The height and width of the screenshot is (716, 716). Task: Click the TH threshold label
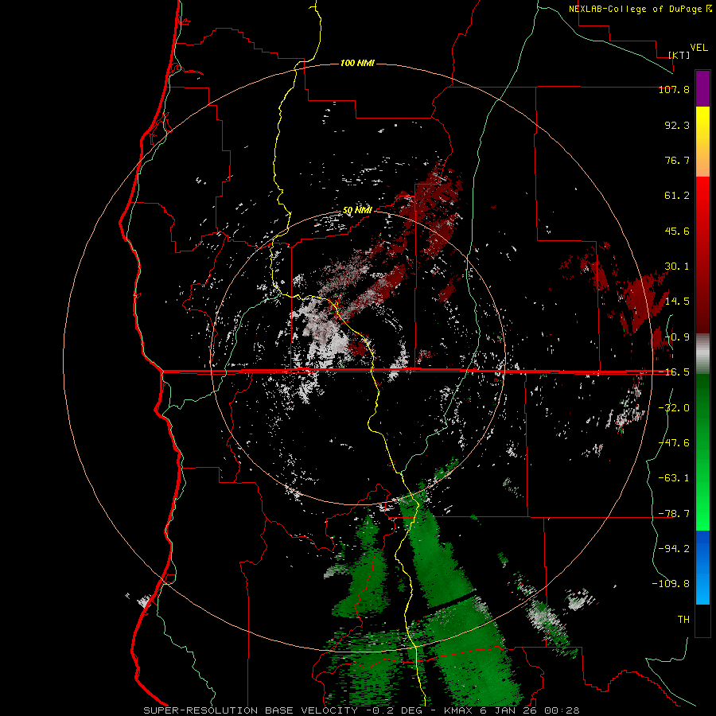coord(683,619)
